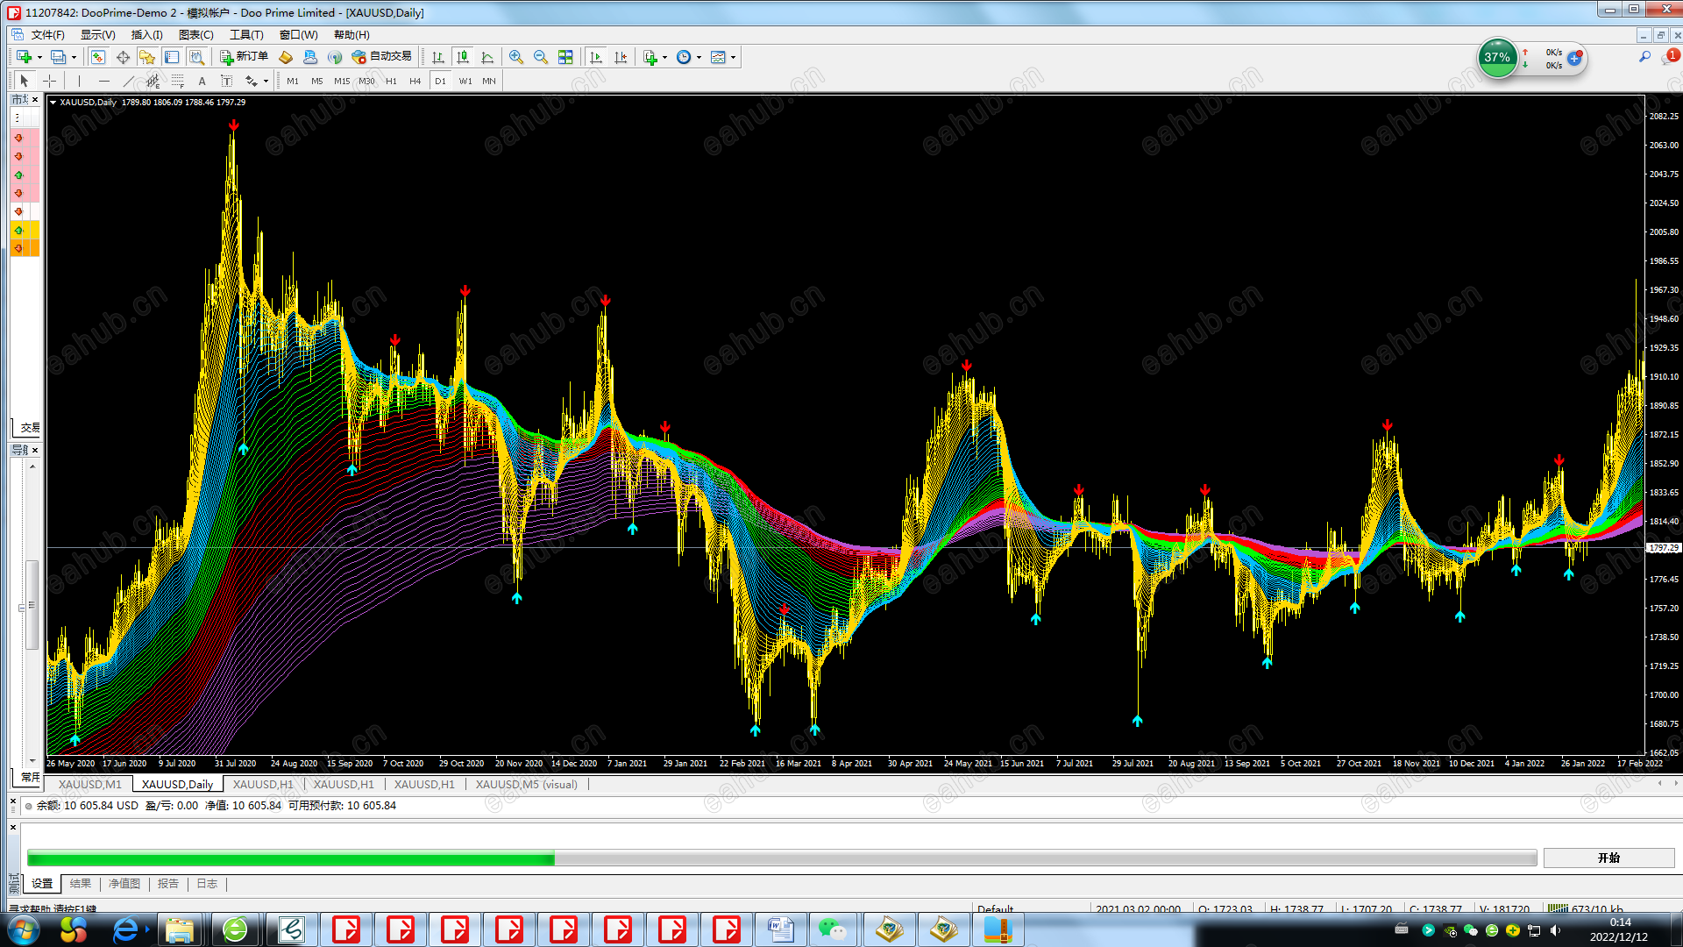Select the crosshair cursor tool
This screenshot has width=1683, height=947.
(50, 81)
